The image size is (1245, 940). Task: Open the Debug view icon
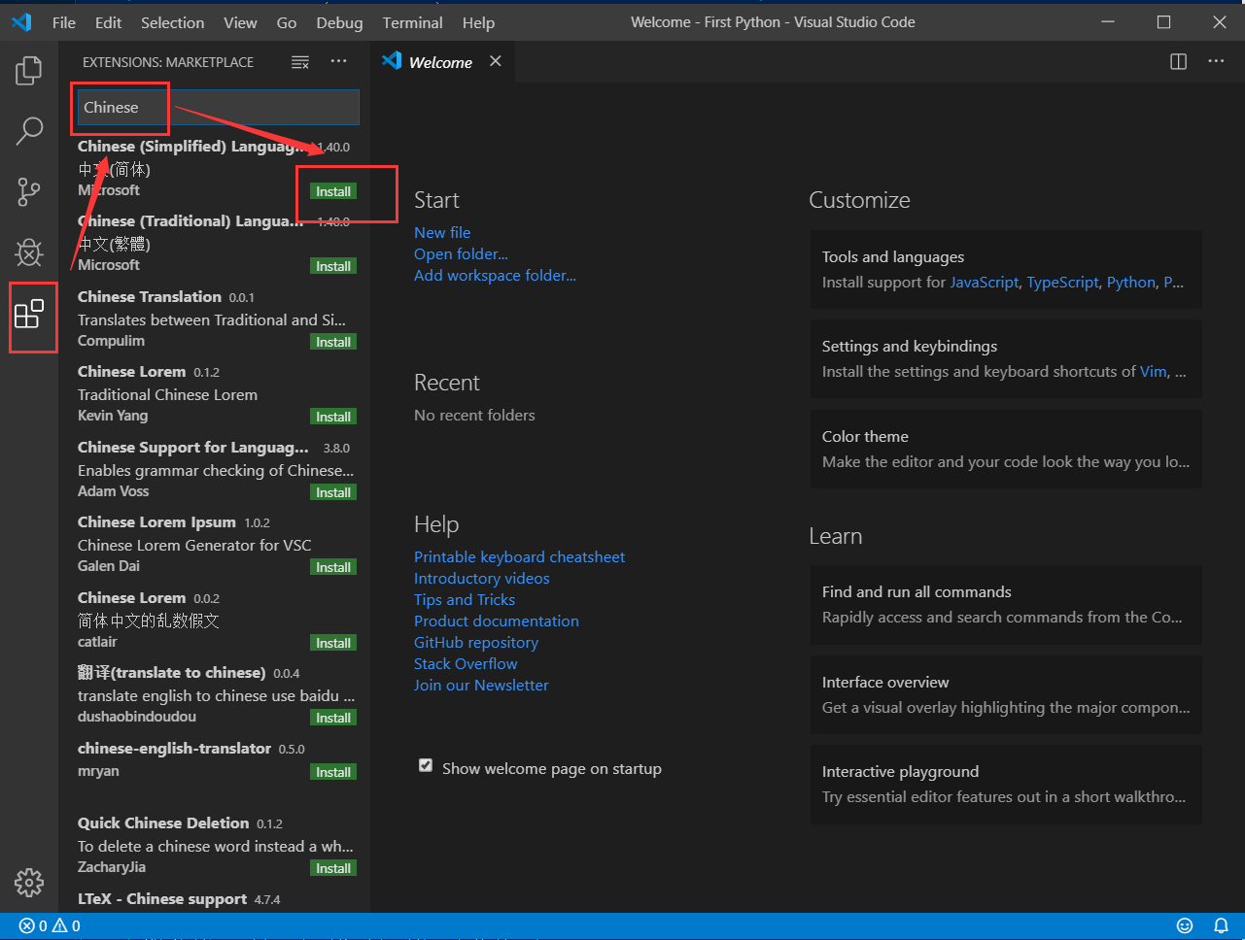pos(29,252)
